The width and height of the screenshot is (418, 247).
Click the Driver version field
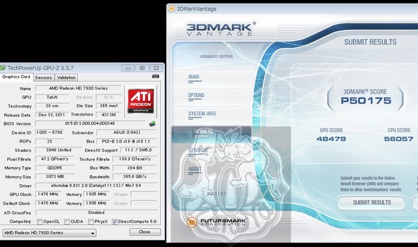96,185
